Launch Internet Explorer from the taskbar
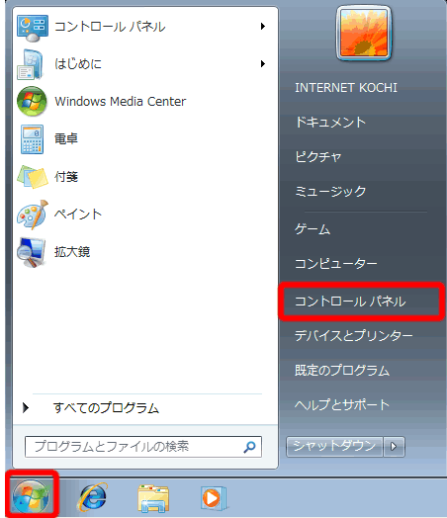 click(93, 497)
